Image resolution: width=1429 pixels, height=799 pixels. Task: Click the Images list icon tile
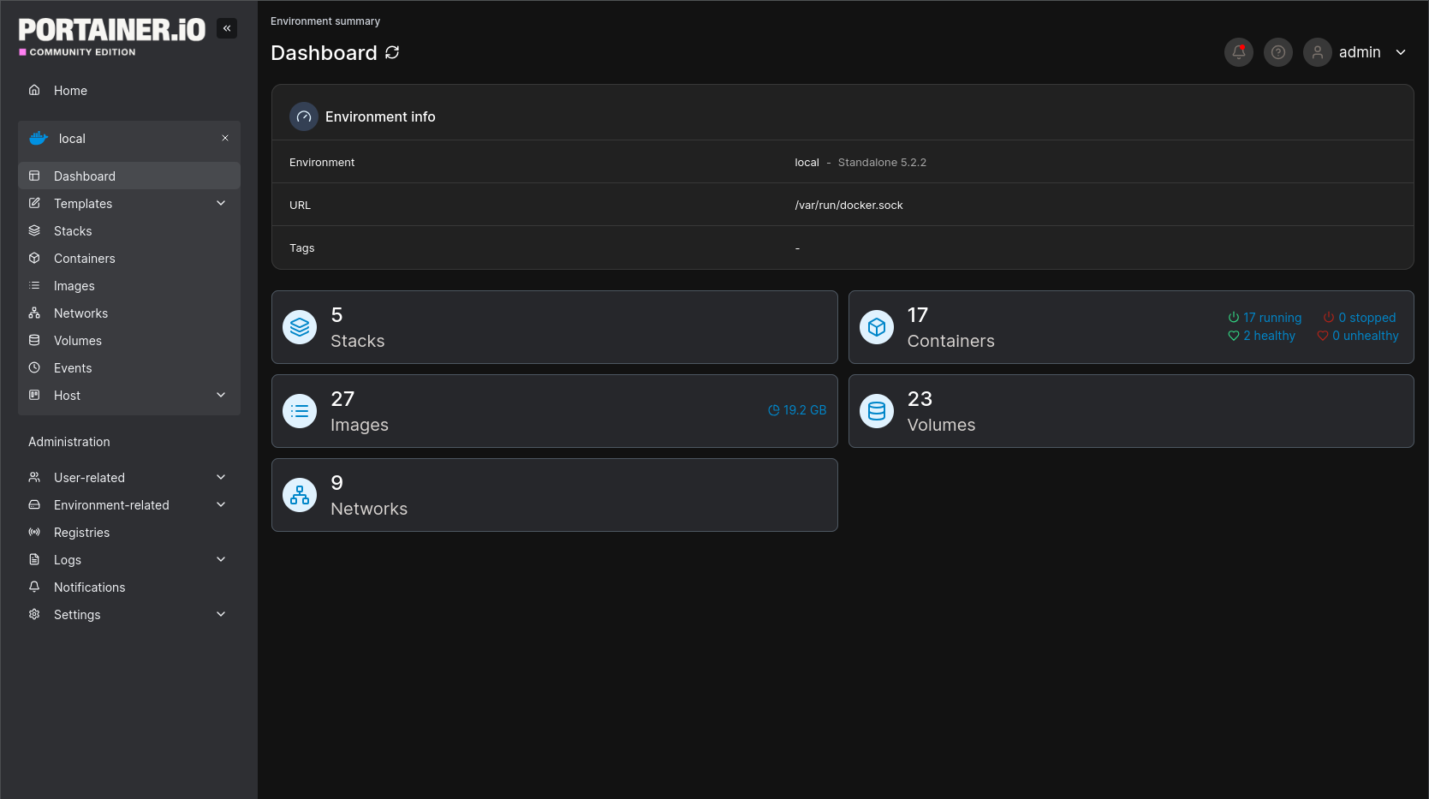pos(300,411)
